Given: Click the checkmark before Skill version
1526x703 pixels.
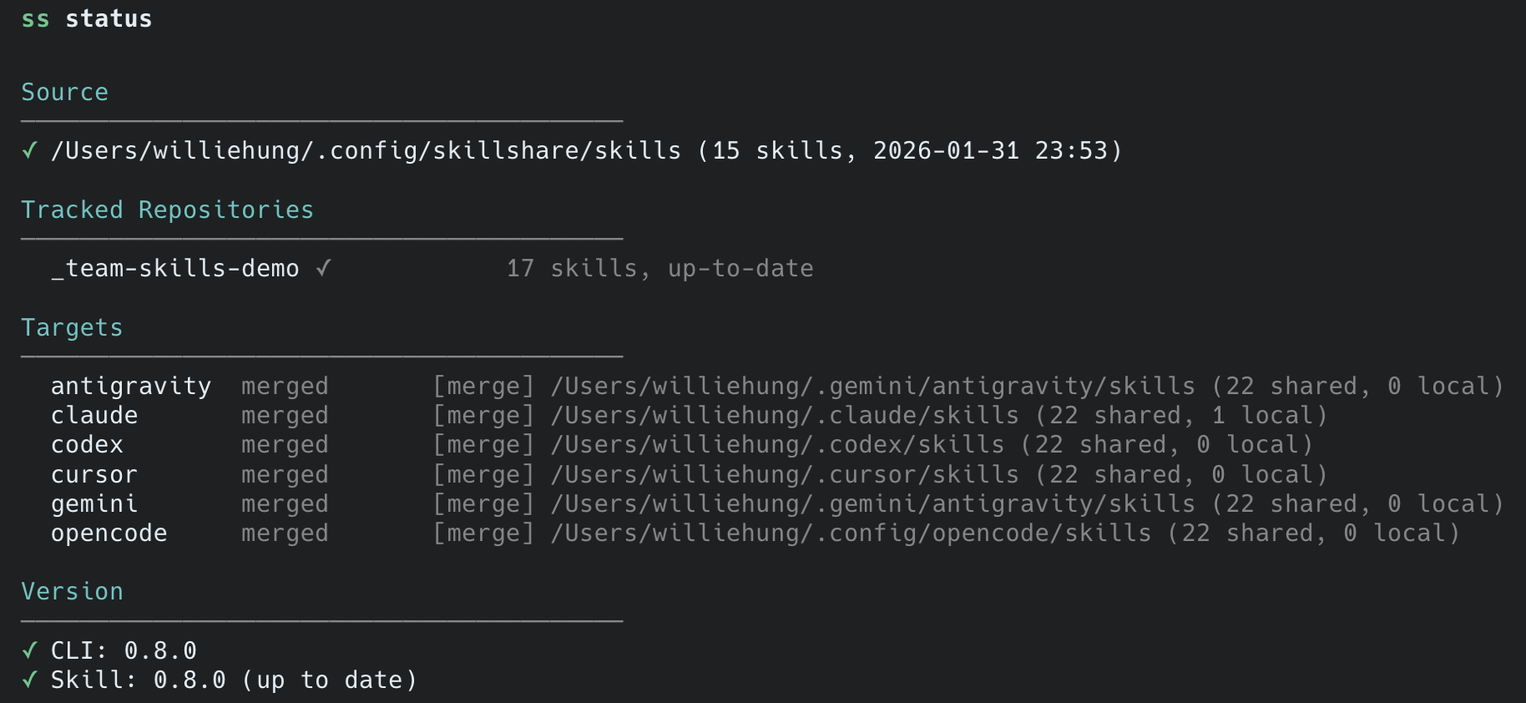Looking at the screenshot, I should [x=30, y=680].
